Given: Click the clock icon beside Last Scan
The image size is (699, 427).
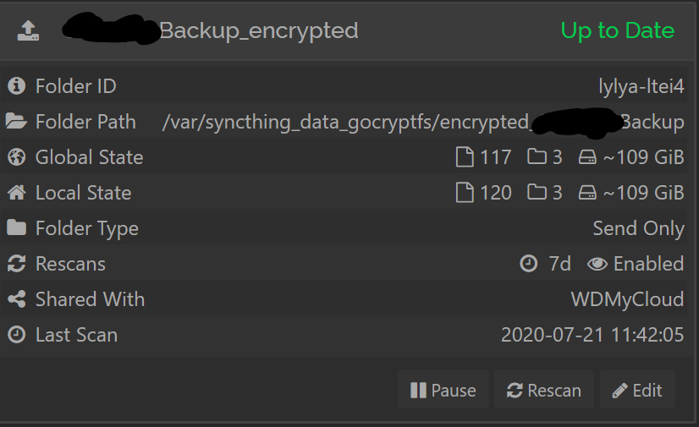Looking at the screenshot, I should pos(16,334).
